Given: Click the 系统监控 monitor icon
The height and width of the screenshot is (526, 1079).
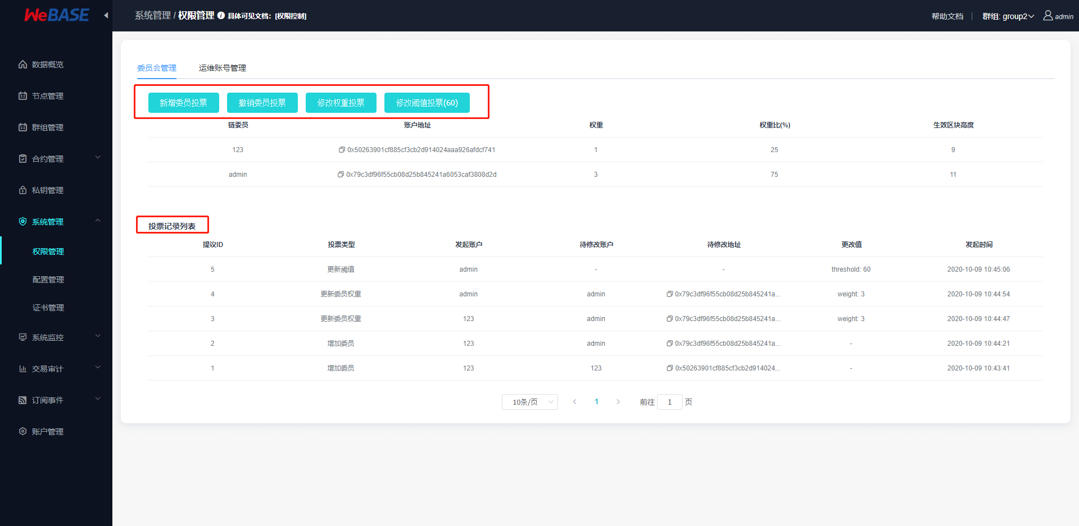Looking at the screenshot, I should 22,337.
